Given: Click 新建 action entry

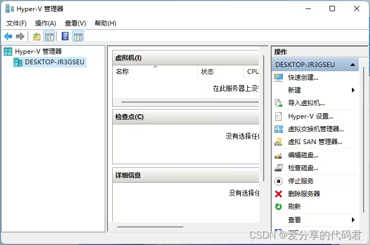Looking at the screenshot, I should 295,90.
